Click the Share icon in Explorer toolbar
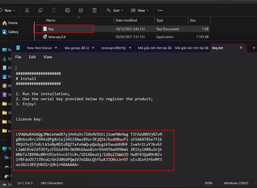Image resolution: width=257 pixels, height=188 pixels. click(81, 10)
